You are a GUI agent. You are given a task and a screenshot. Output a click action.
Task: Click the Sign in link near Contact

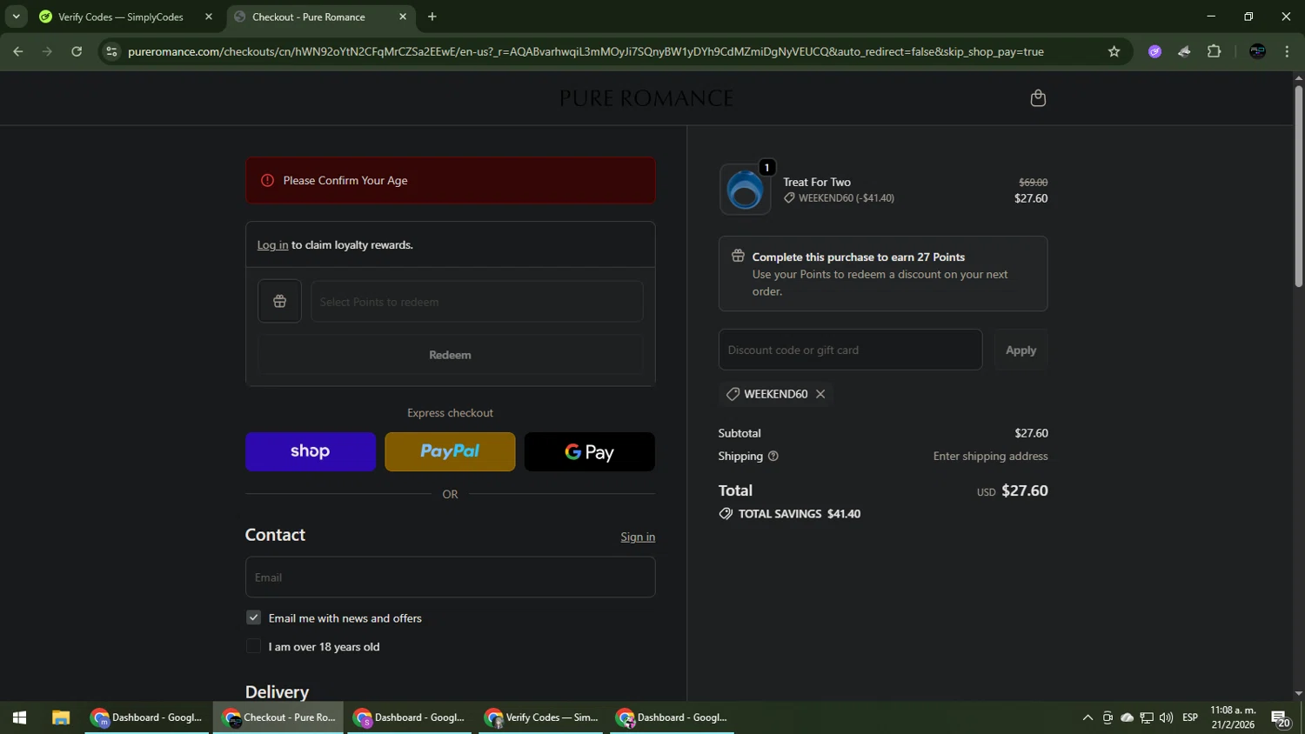[x=638, y=537]
